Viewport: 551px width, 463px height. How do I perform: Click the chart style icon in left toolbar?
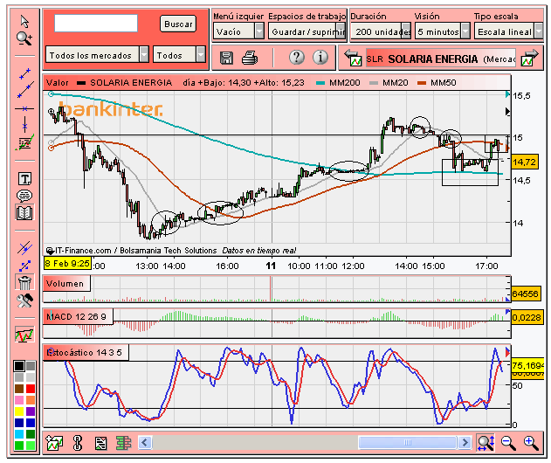24,335
